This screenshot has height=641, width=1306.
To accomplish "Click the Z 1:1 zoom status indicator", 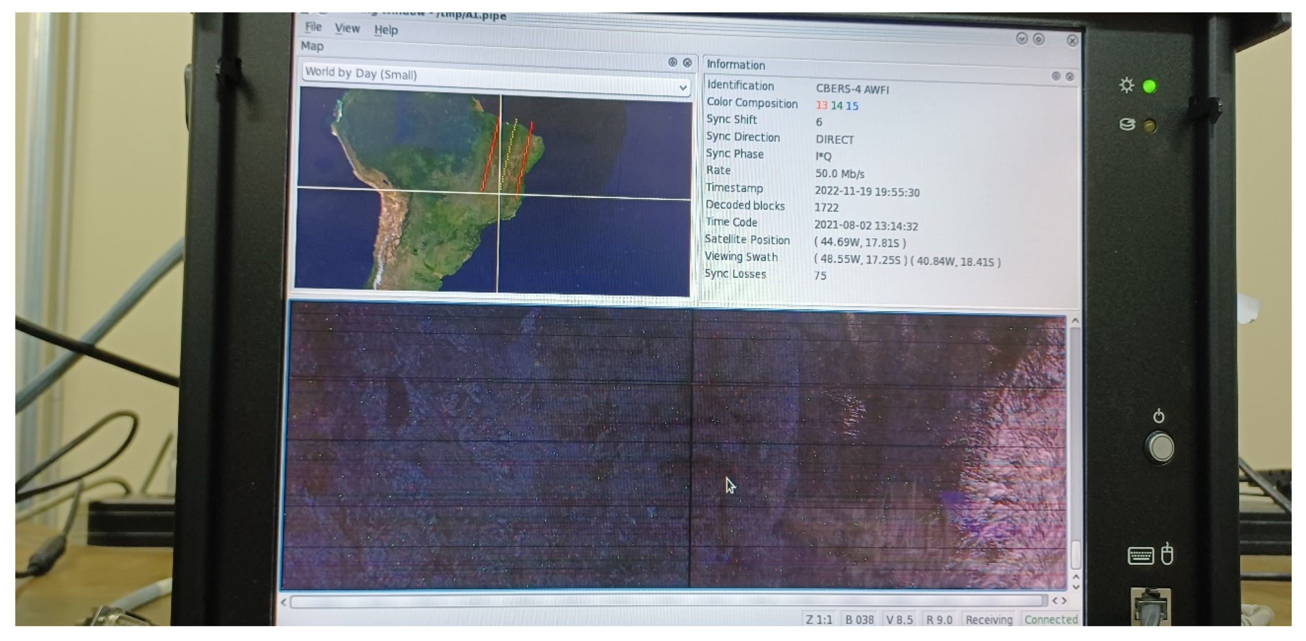I will tap(819, 619).
